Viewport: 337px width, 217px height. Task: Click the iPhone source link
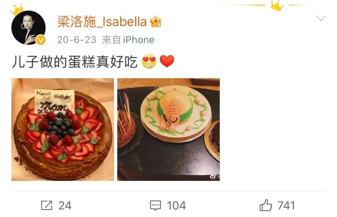pyautogui.click(x=139, y=40)
